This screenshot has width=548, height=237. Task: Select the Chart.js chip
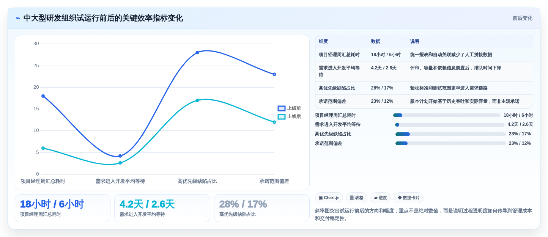329,198
